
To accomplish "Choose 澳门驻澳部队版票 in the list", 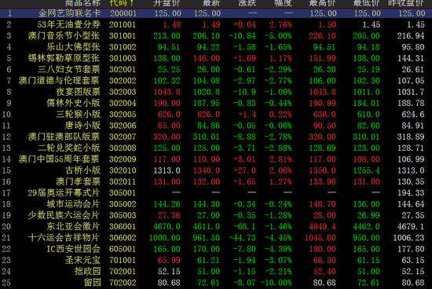I will (64, 137).
